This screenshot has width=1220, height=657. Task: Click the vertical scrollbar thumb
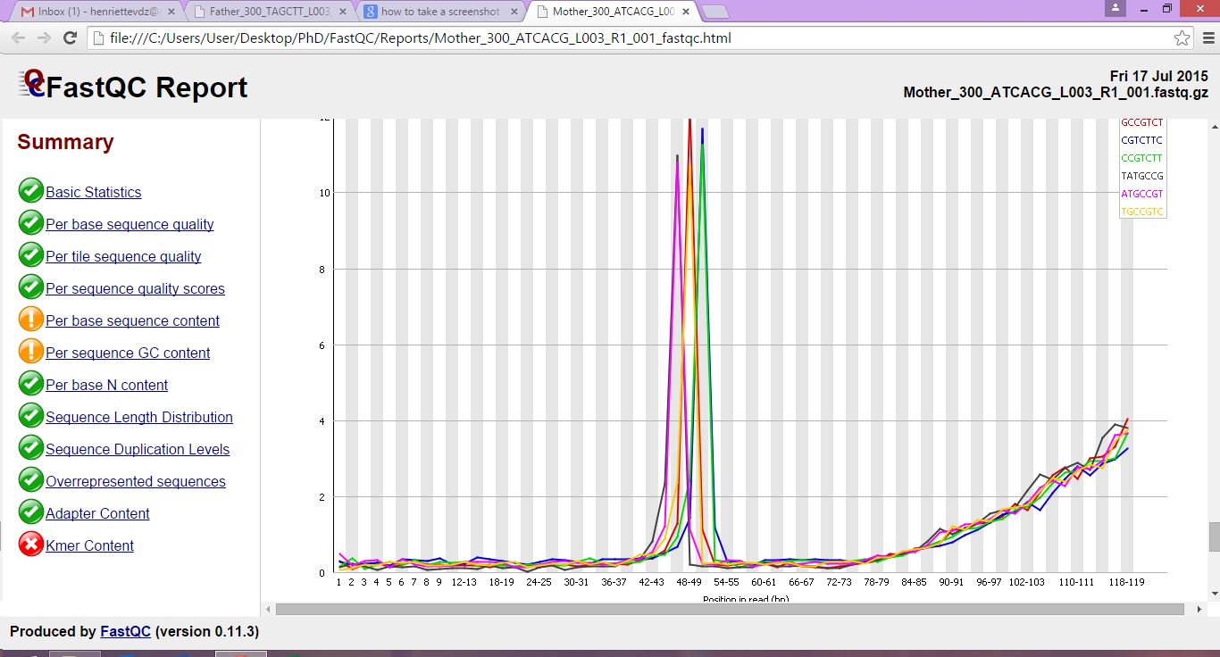(x=1214, y=537)
